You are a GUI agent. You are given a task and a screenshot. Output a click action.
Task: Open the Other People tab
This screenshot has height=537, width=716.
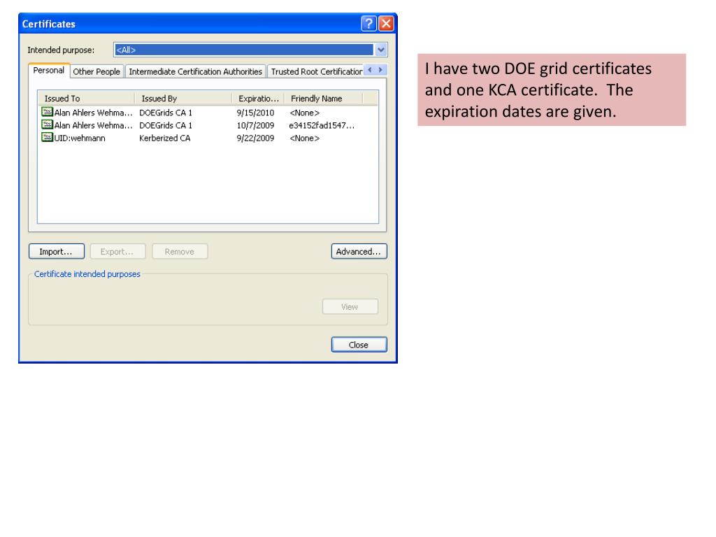96,72
